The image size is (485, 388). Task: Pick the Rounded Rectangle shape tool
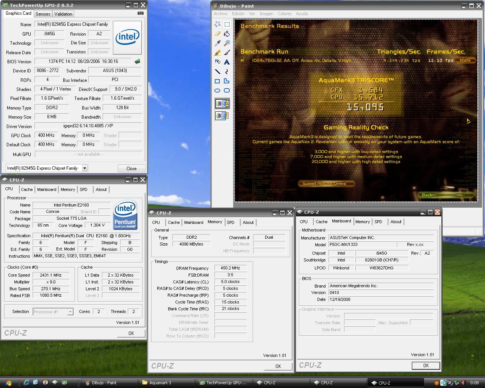[x=227, y=90]
